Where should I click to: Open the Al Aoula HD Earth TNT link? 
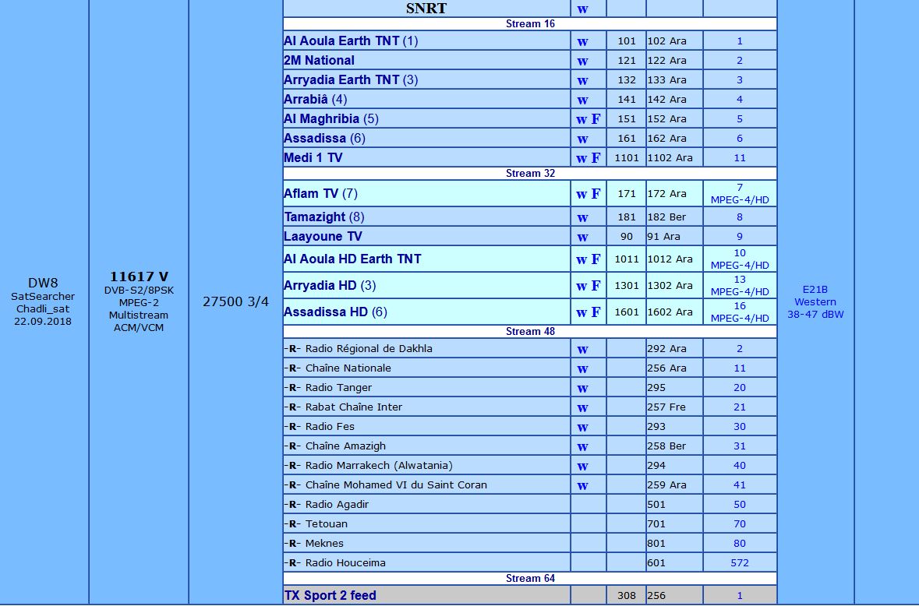pos(352,259)
